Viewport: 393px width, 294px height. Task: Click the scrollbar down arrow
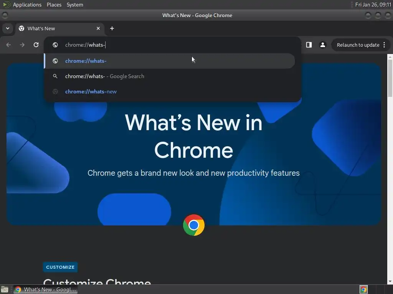[390, 281]
